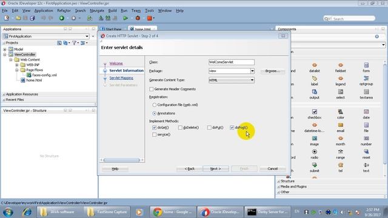Uncheck the doGet() method checkbox
Image resolution: width=388 pixels, height=218 pixels.
pos(155,128)
